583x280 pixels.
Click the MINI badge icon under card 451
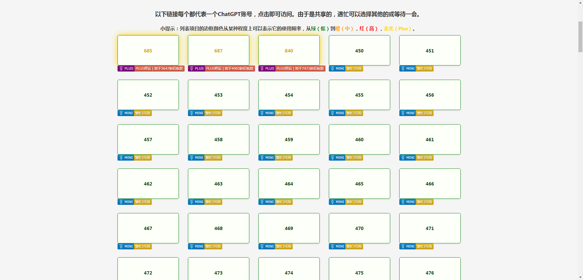pyautogui.click(x=403, y=68)
